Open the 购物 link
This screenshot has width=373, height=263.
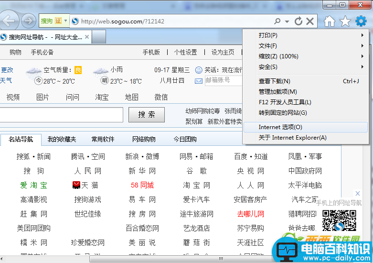point(15,52)
